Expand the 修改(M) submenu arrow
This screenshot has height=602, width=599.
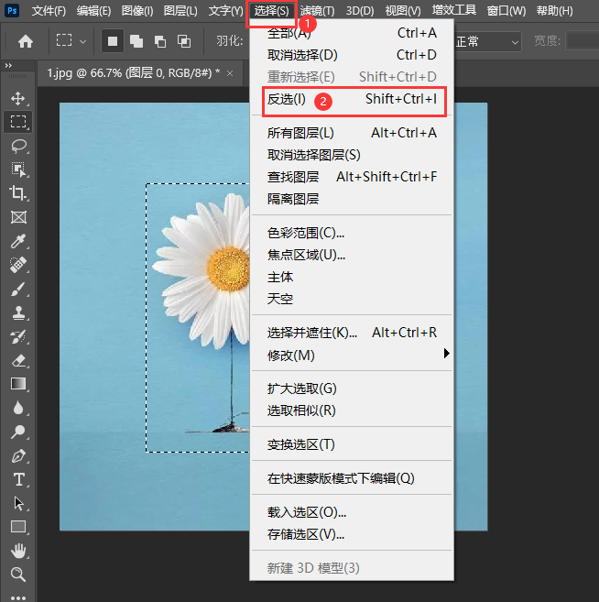[x=446, y=354]
